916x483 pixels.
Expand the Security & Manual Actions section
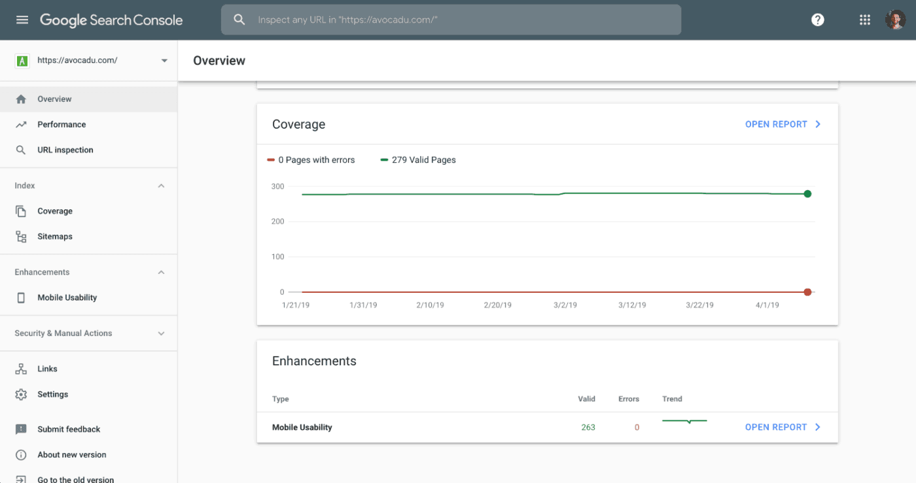(161, 333)
